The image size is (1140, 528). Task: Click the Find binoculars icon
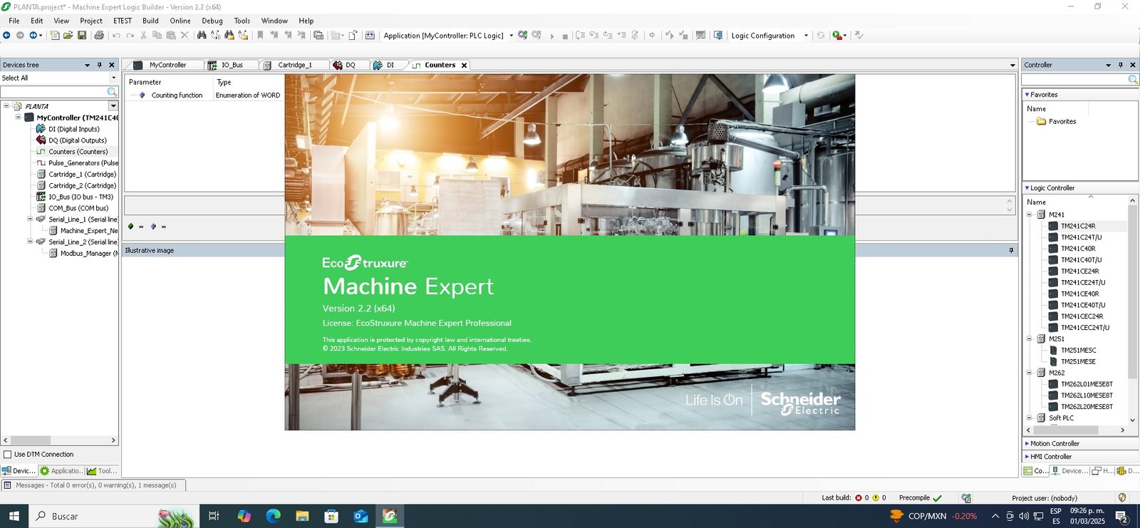point(202,35)
